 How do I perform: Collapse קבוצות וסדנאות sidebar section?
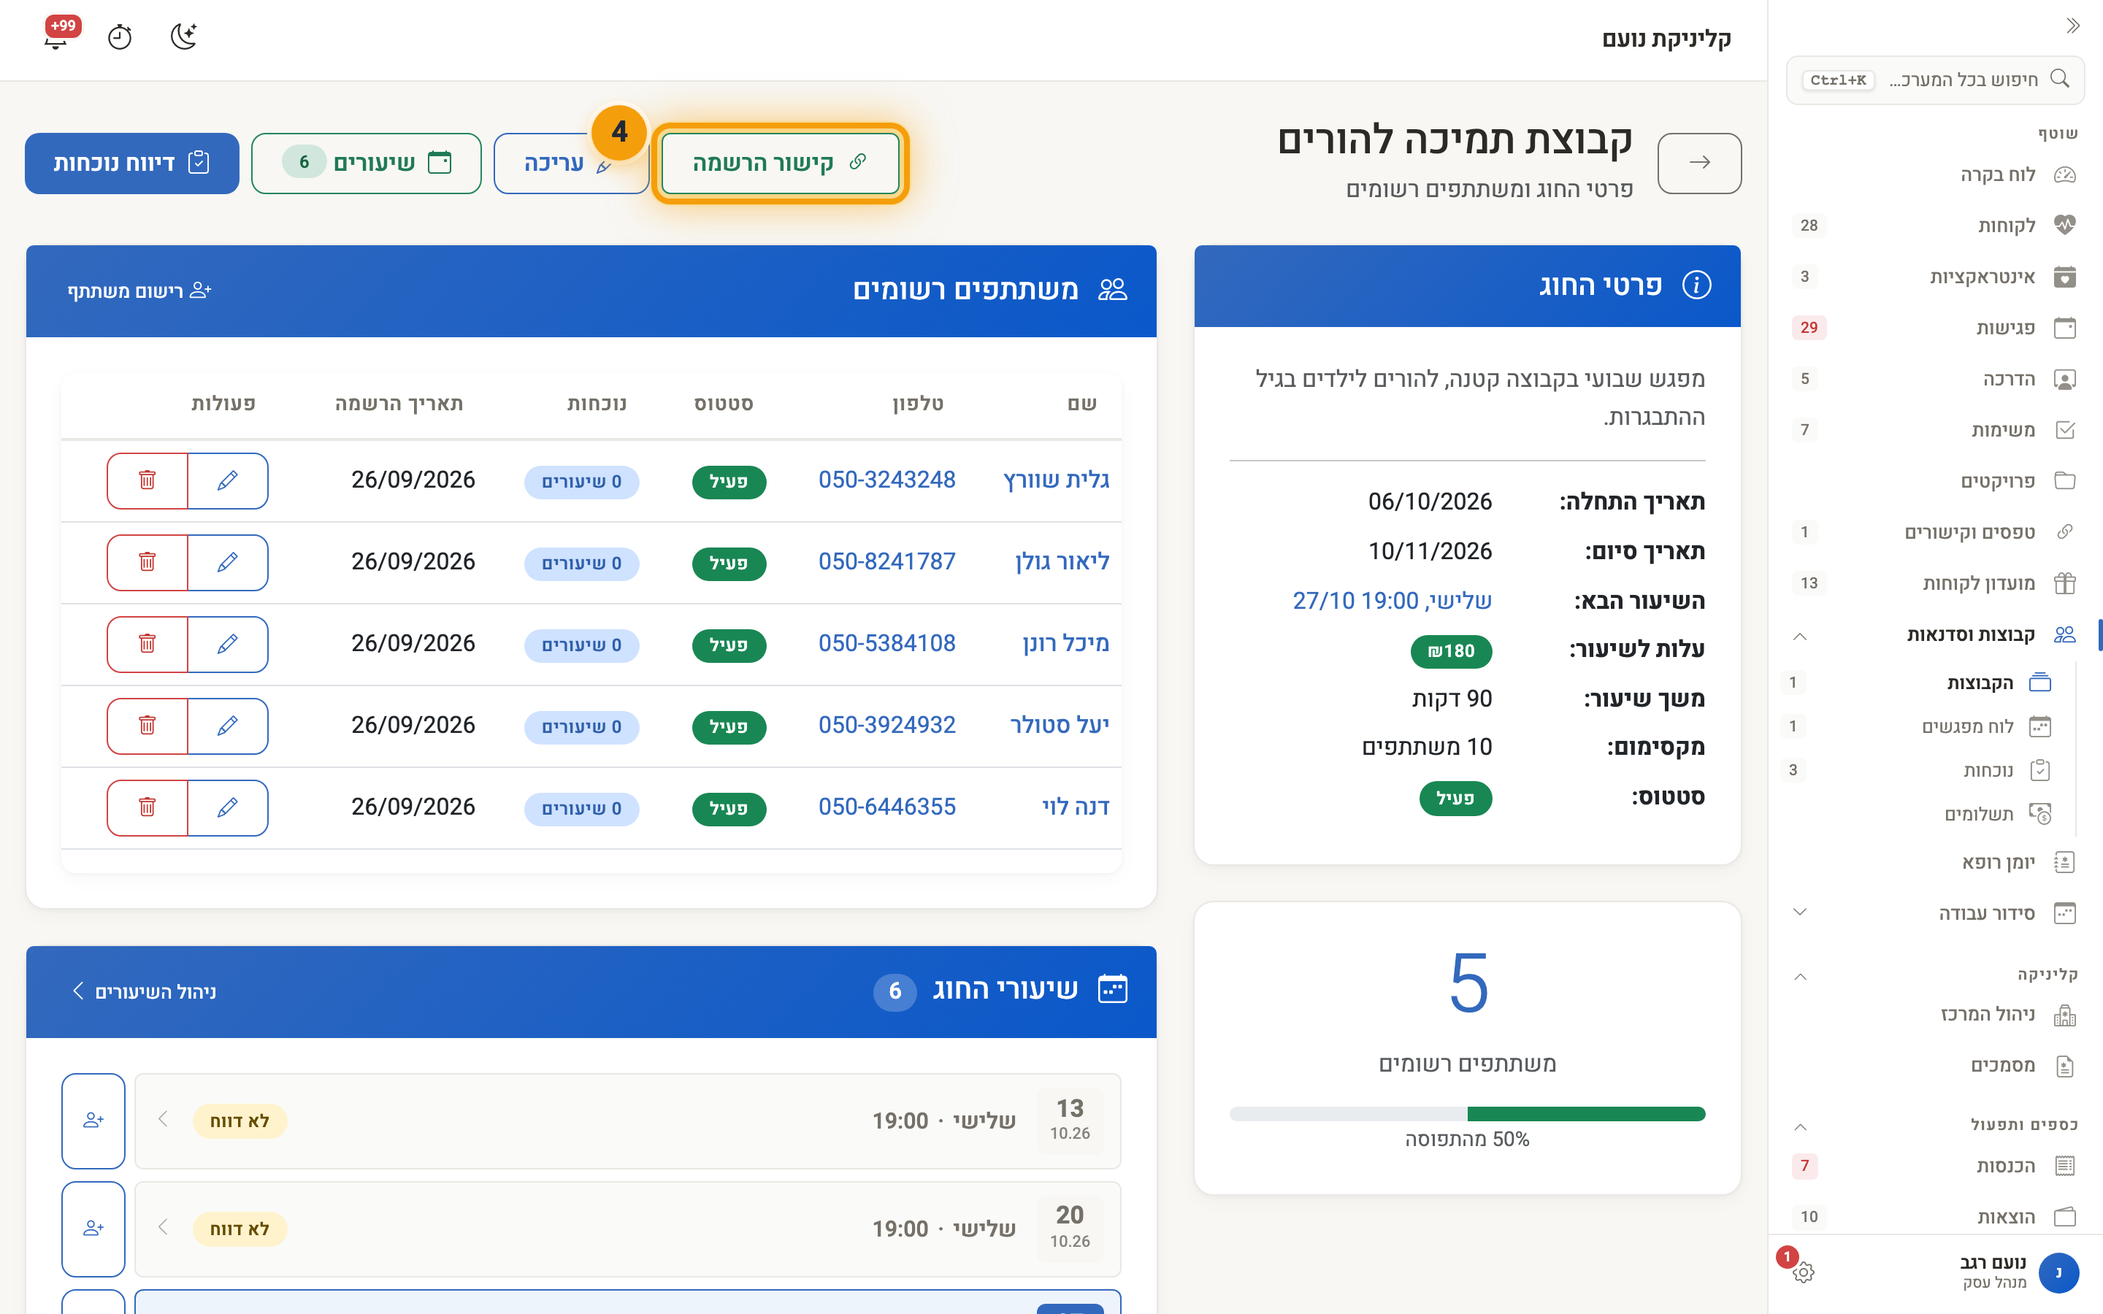click(x=1800, y=636)
